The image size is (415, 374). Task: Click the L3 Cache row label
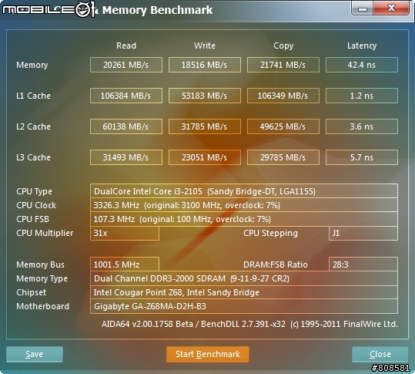[x=33, y=157]
